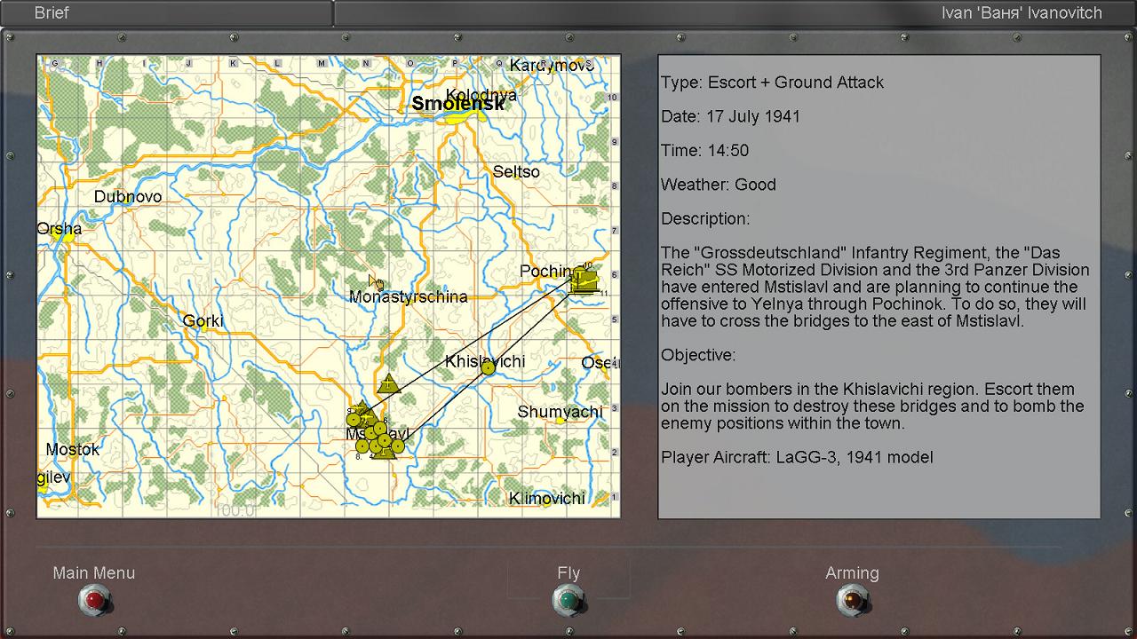Click the 'Weather: Good' line

[x=719, y=185]
